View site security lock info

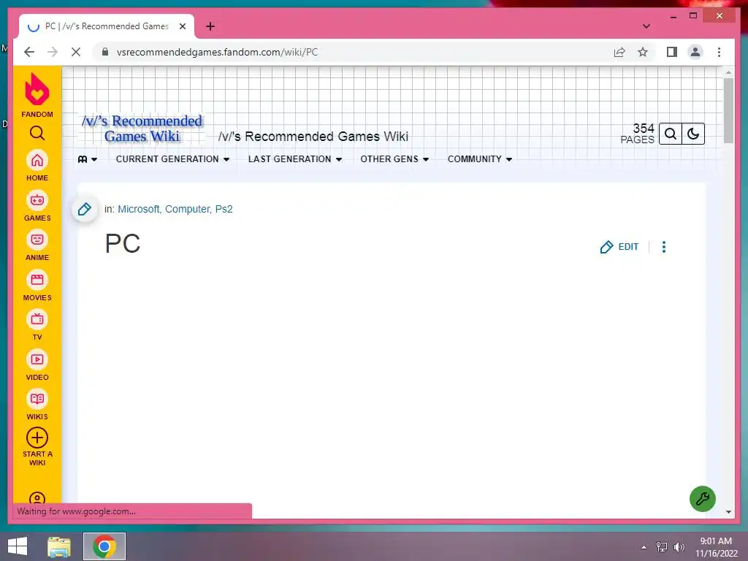coord(105,52)
